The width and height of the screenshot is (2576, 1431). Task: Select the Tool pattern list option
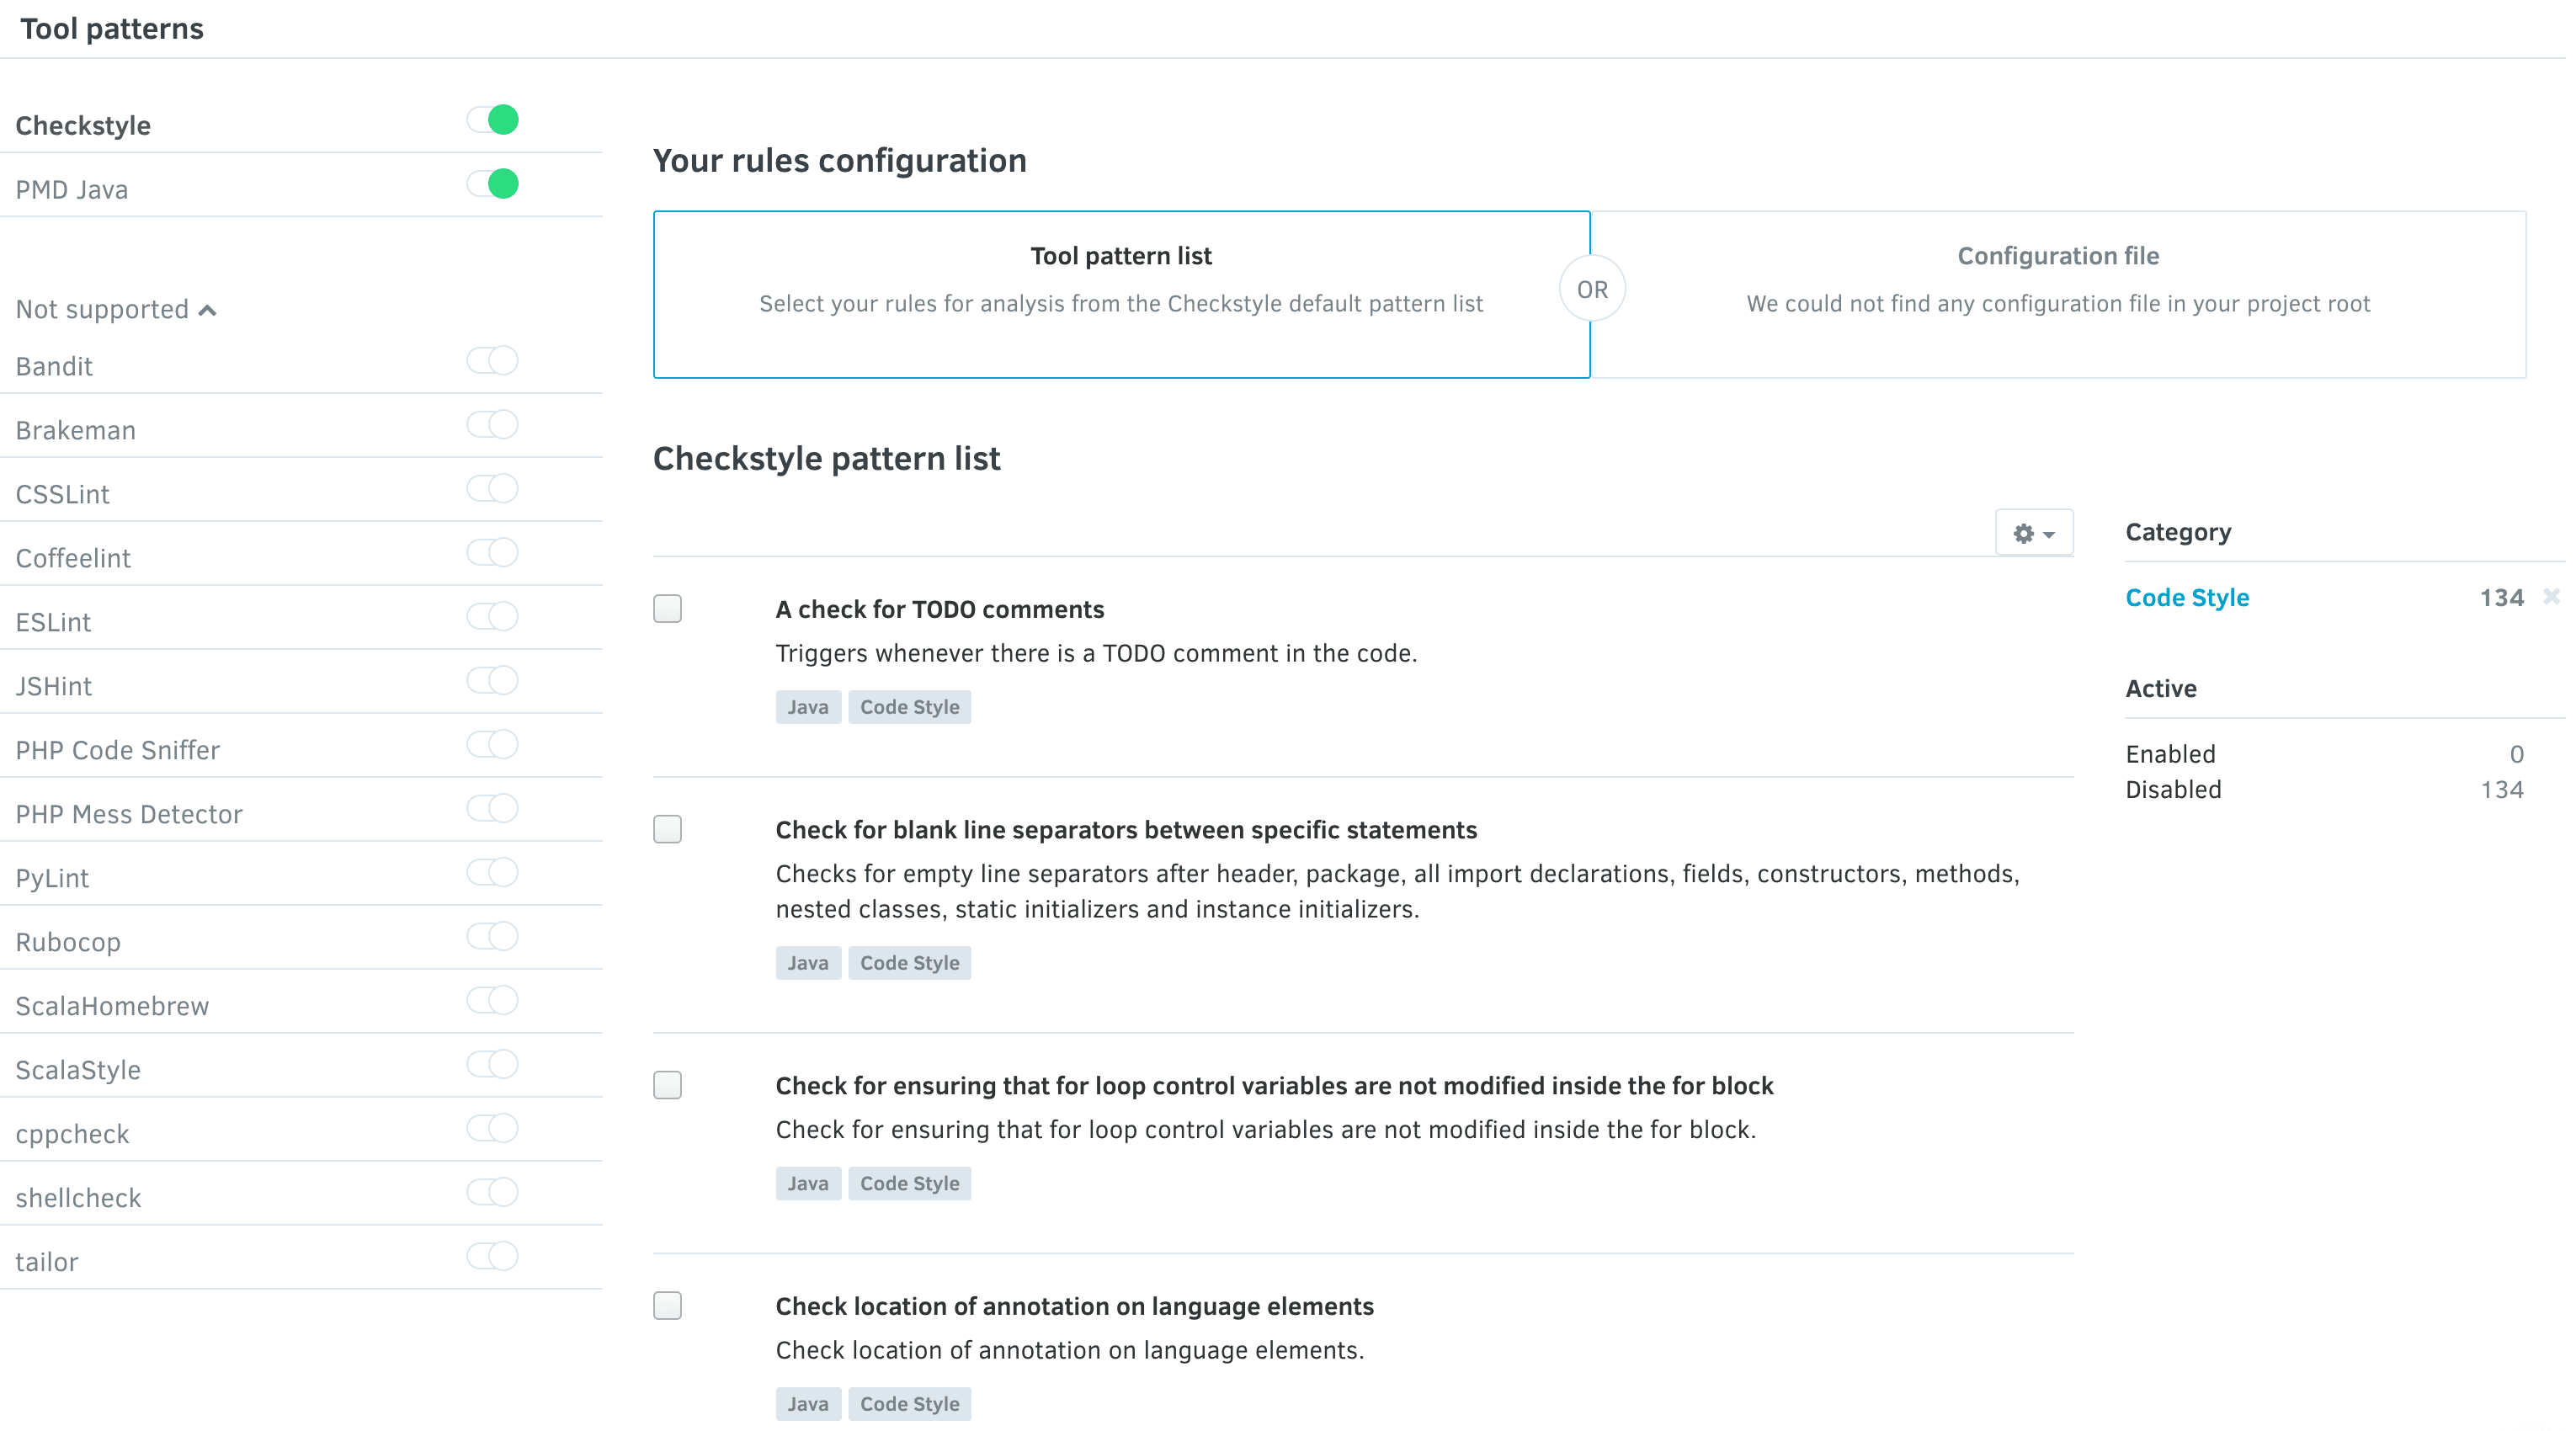click(1121, 294)
